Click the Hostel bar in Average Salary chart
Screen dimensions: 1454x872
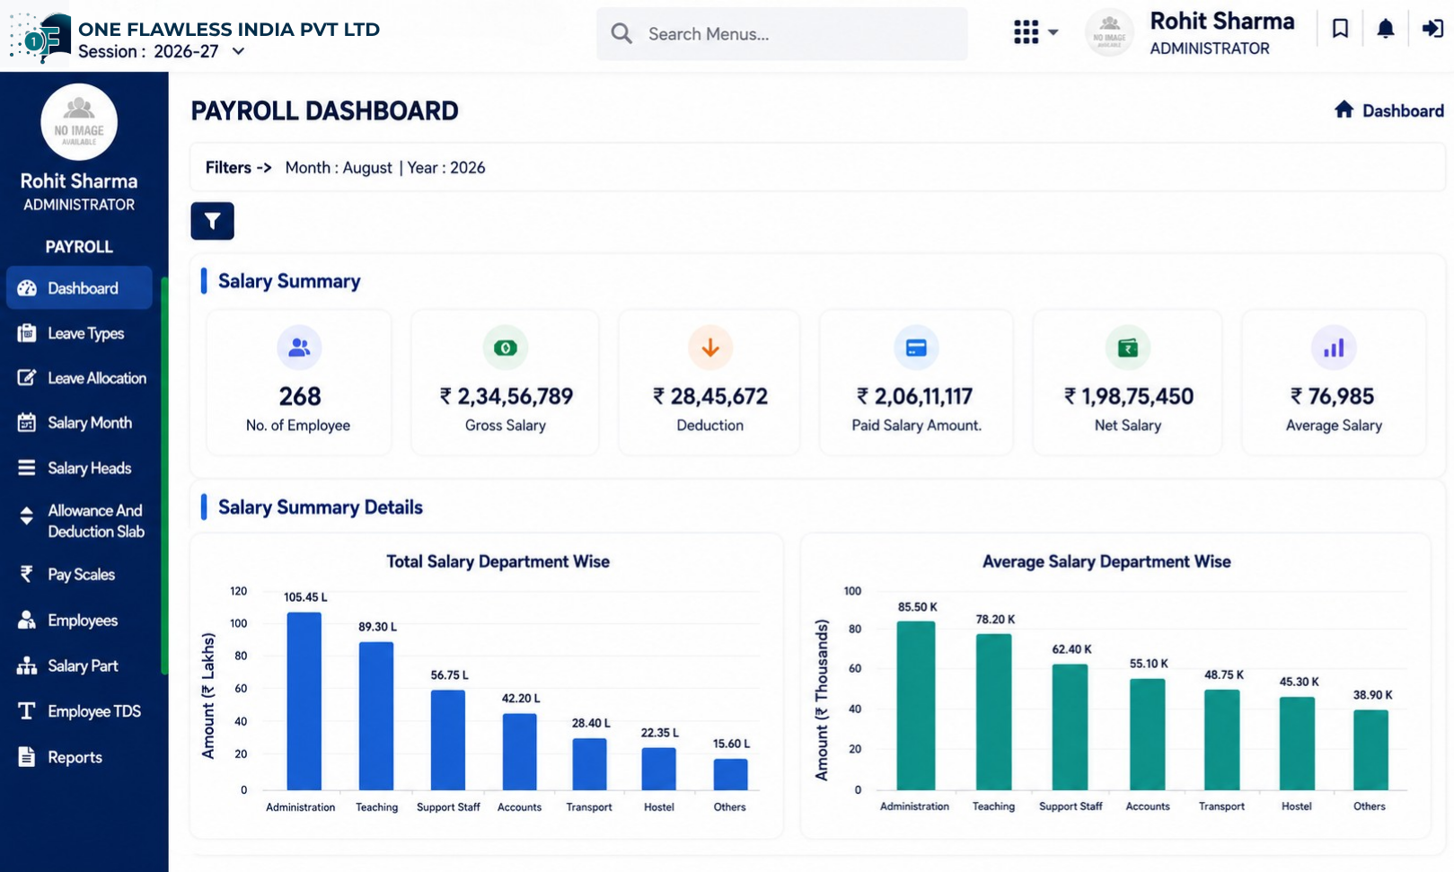pos(1297,744)
